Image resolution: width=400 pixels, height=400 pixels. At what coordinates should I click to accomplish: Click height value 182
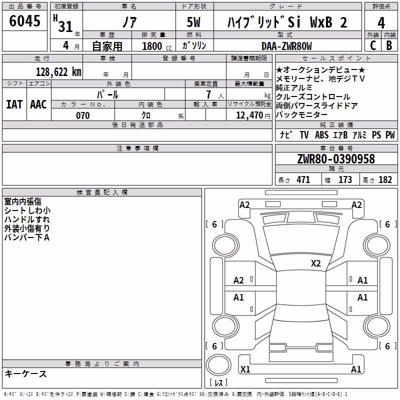coord(385,179)
